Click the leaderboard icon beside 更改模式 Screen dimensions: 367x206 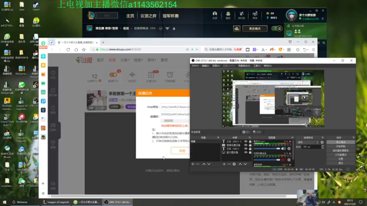[237, 28]
